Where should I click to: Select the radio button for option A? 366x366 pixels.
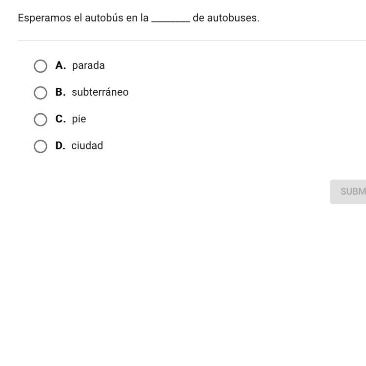coord(41,66)
